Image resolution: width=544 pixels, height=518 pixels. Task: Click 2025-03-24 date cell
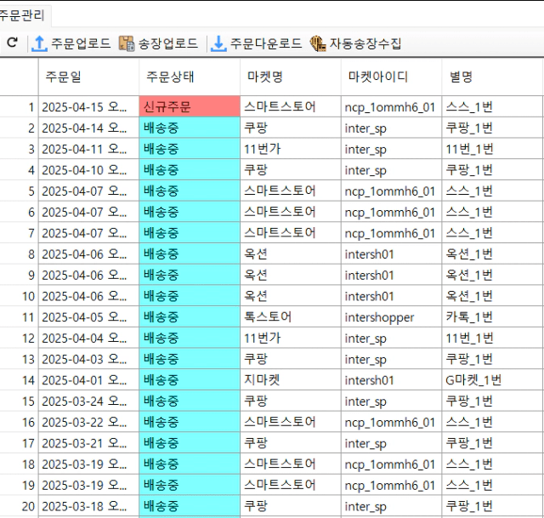click(x=88, y=401)
